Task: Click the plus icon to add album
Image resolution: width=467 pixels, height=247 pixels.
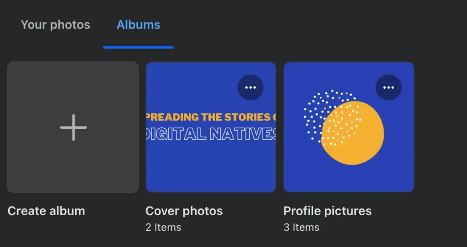Action: click(73, 127)
